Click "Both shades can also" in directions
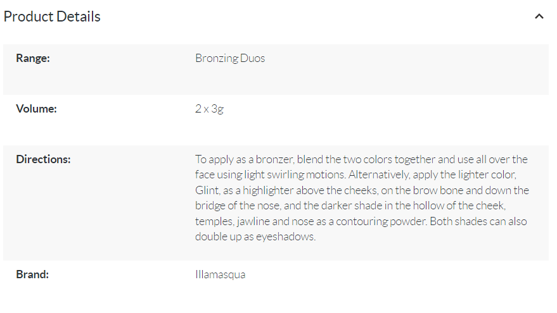The image size is (557, 313). click(x=478, y=221)
